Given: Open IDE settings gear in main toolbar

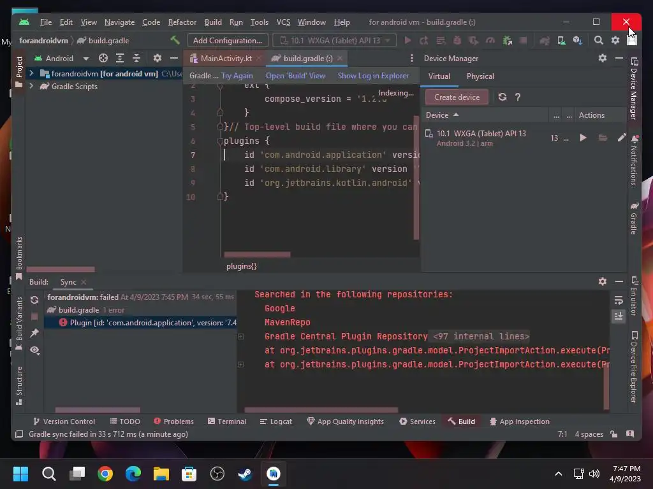Looking at the screenshot, I should pos(615,40).
